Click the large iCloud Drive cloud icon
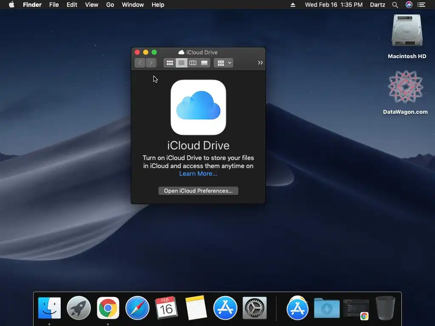 [x=198, y=107]
